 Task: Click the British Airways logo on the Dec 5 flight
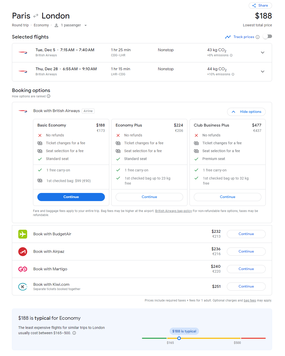click(x=23, y=52)
